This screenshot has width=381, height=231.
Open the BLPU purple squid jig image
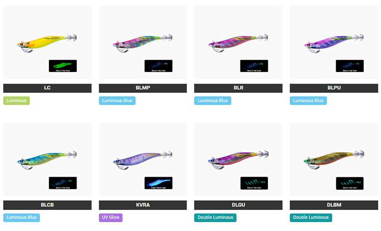pyautogui.click(x=334, y=42)
